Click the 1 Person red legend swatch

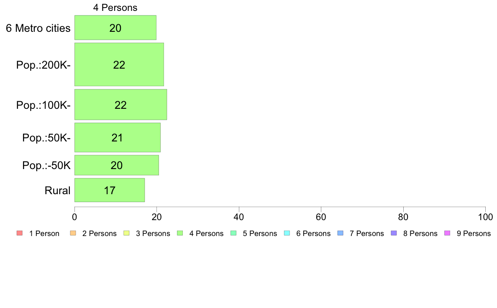(19, 233)
